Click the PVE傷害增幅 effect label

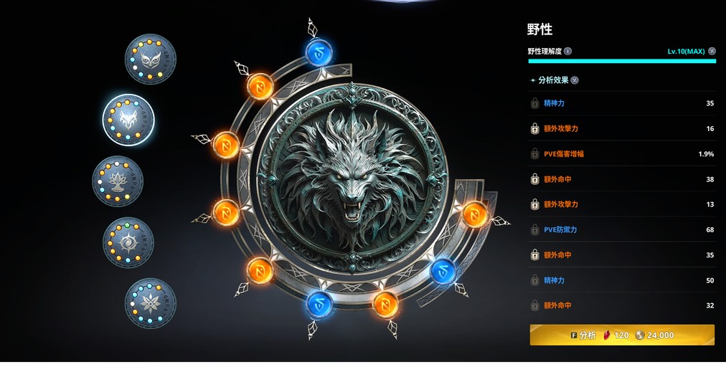coord(563,154)
